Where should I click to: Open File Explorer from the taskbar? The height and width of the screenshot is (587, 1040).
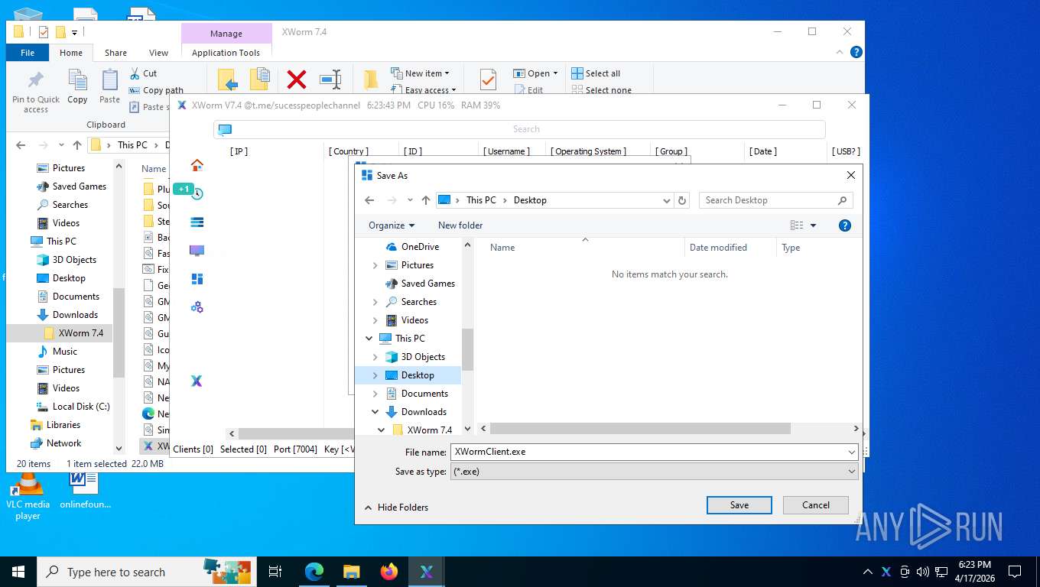pos(352,572)
